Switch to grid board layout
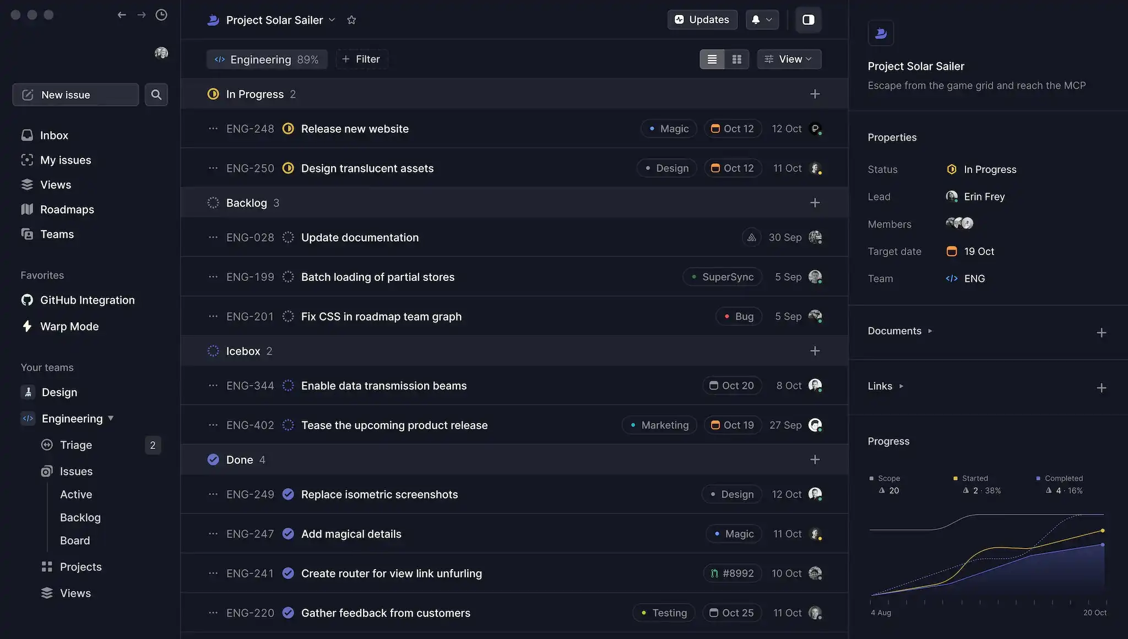This screenshot has width=1128, height=639. click(736, 59)
